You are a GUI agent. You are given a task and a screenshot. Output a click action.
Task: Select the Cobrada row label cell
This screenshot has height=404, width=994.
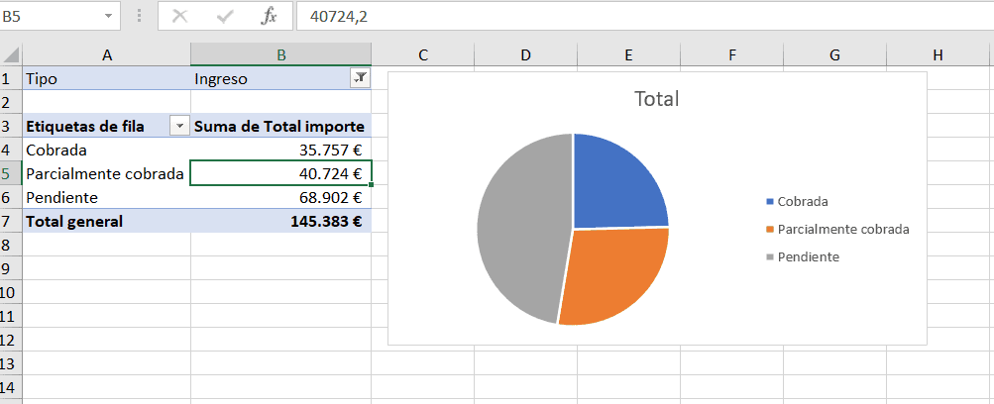click(106, 151)
